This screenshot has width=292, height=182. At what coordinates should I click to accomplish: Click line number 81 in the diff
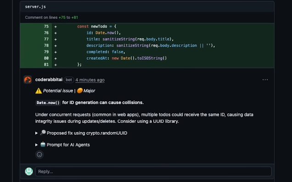[46, 65]
